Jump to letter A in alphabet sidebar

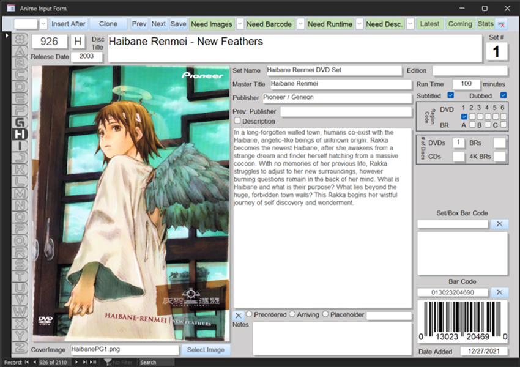[20, 51]
